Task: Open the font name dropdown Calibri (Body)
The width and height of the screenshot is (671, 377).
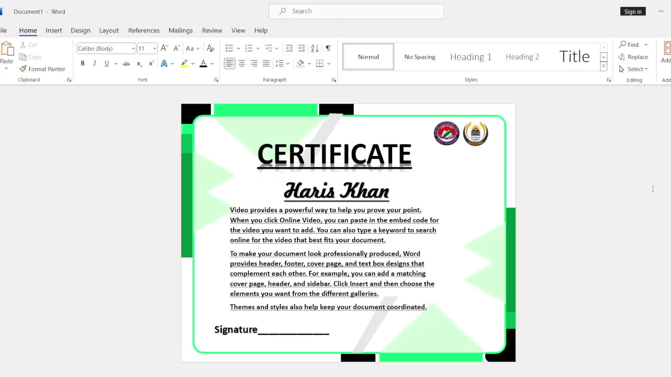Action: point(133,49)
